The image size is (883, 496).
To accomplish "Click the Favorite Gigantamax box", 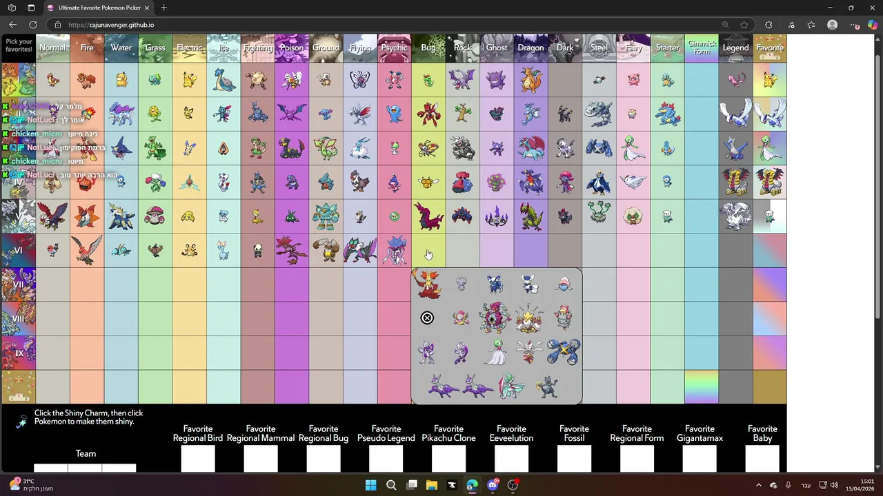I will pyautogui.click(x=700, y=459).
